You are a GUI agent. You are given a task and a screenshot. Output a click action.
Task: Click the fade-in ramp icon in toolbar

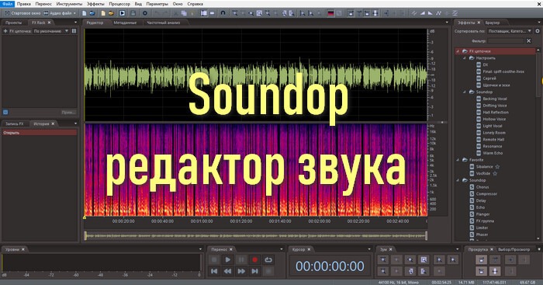(x=423, y=13)
